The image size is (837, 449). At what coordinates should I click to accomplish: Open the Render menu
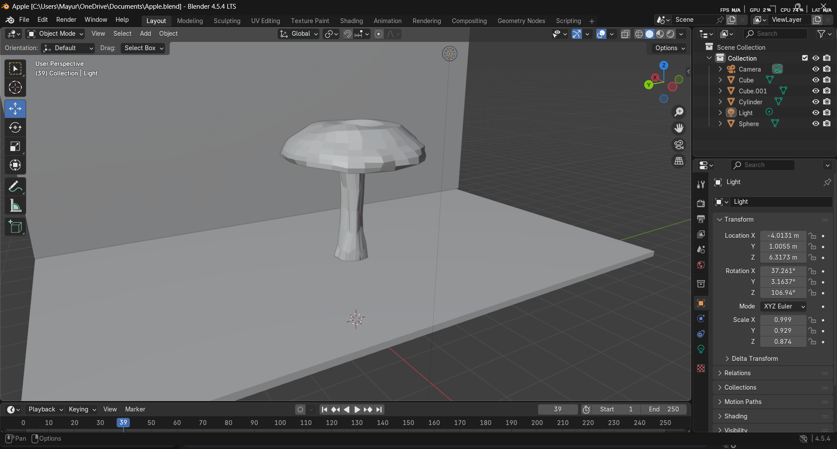point(66,20)
